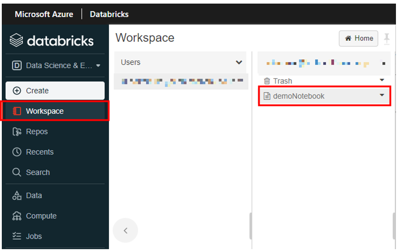Click the Databricks header link
The image size is (400, 251).
point(109,14)
